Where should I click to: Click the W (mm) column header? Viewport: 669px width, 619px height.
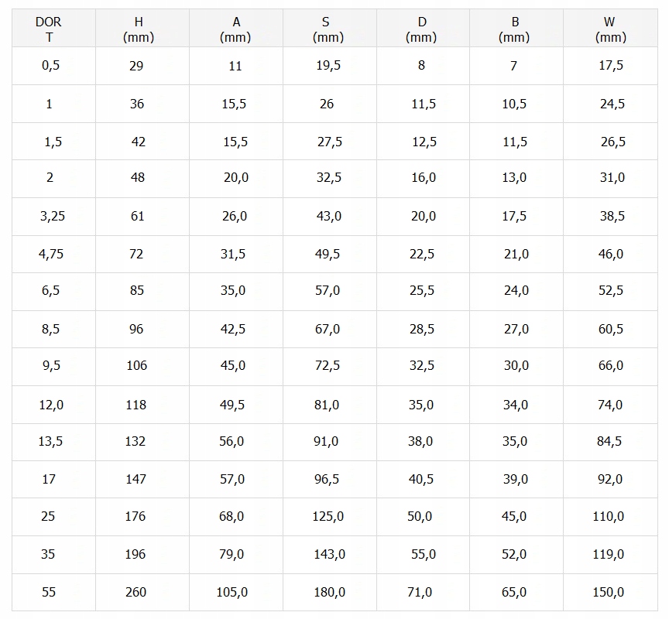[610, 29]
